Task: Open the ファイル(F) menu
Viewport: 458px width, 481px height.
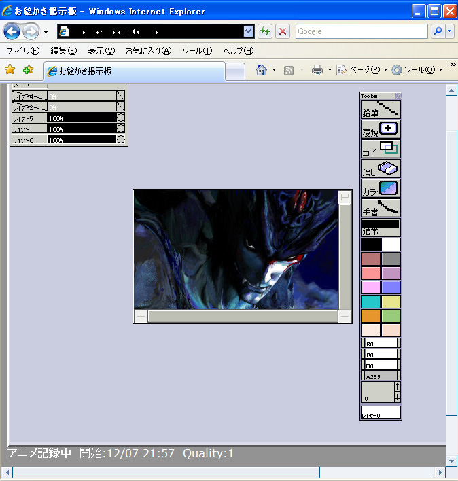Action: coord(22,51)
